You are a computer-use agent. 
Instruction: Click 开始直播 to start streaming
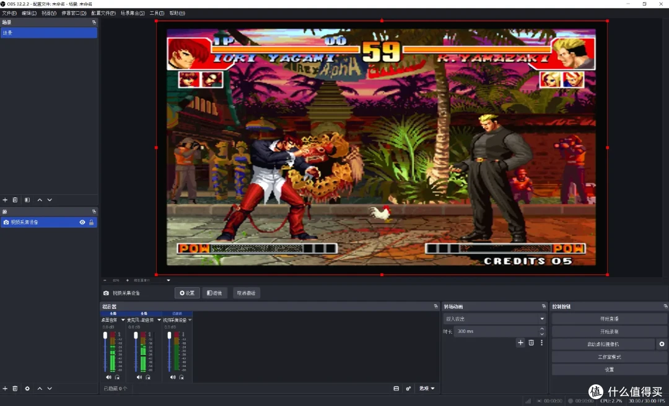609,319
